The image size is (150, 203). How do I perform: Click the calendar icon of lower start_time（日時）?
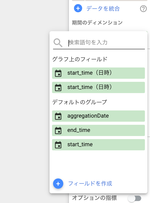pos(58,87)
